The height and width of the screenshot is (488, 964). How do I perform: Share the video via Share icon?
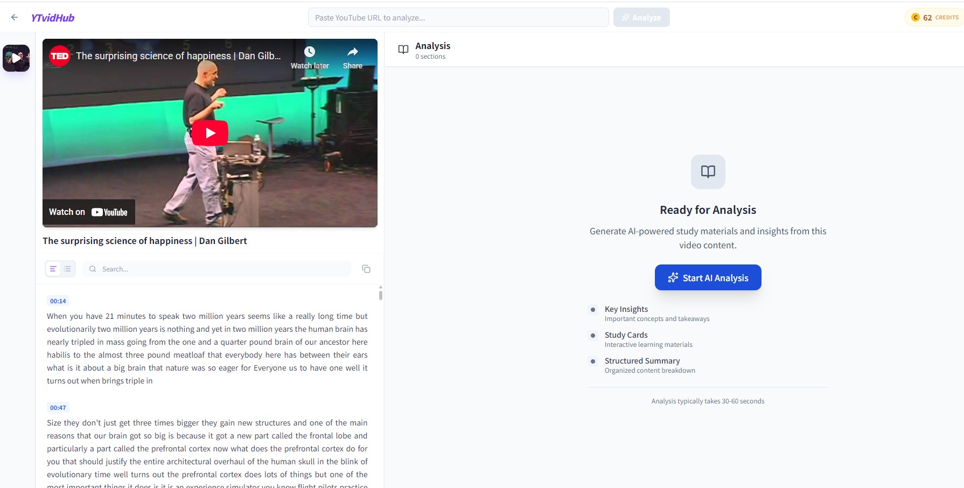click(x=353, y=58)
